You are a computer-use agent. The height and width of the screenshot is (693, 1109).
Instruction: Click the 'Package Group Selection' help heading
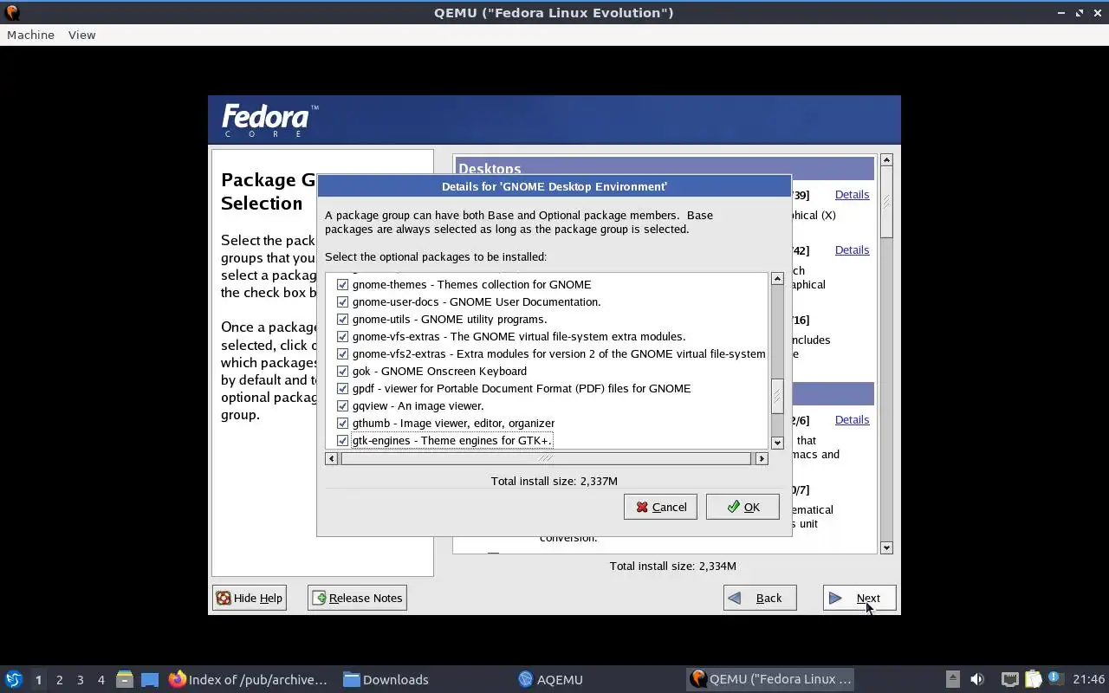[268, 191]
